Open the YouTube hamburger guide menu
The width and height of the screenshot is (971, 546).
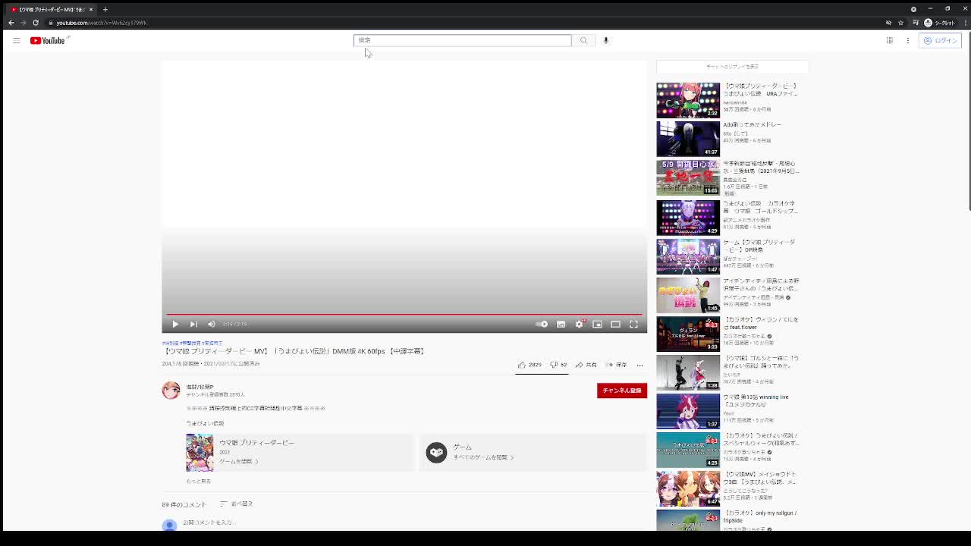click(16, 40)
